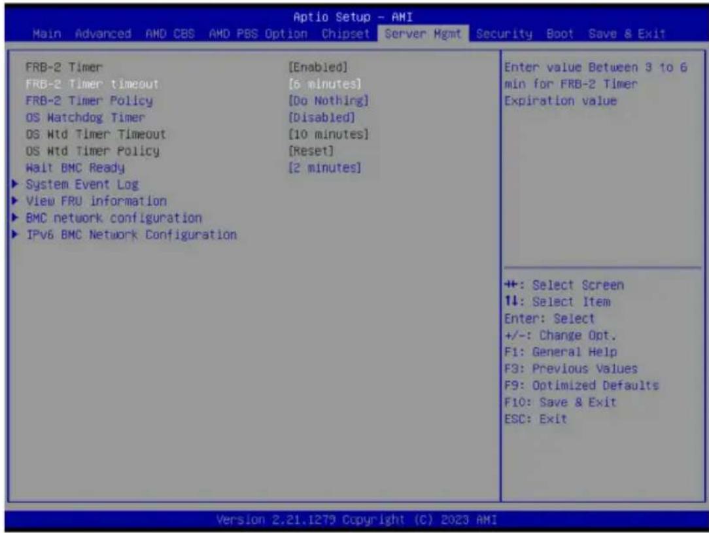Open the Chipset tab
This screenshot has height=533, width=709.
345,34
